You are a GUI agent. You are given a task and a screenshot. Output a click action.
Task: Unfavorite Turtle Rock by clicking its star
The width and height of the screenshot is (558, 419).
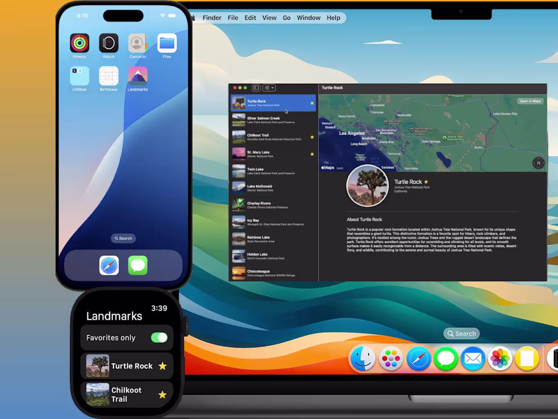point(162,366)
